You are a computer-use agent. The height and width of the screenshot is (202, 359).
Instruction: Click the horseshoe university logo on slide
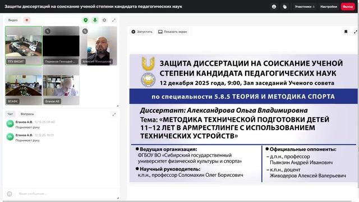tap(148, 63)
